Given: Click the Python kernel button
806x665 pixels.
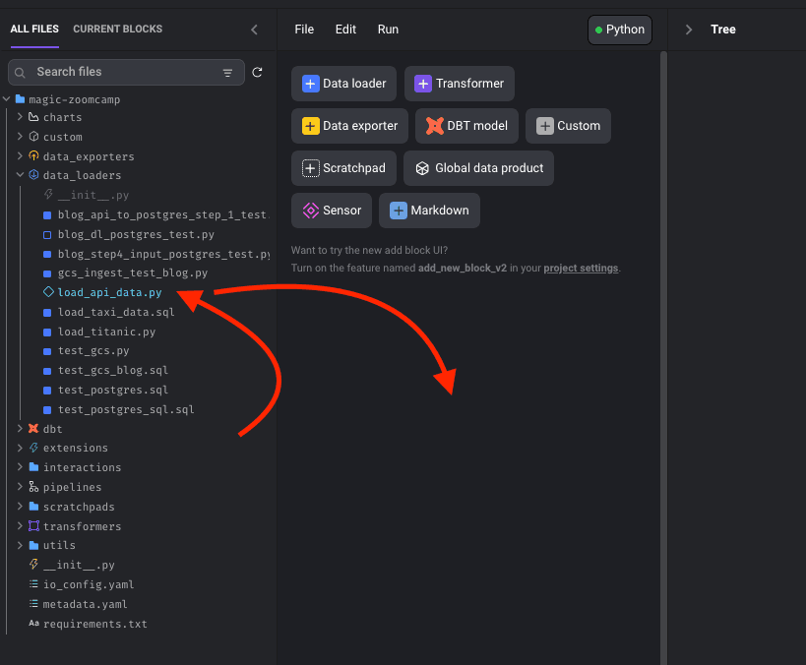Looking at the screenshot, I should pyautogui.click(x=620, y=30).
